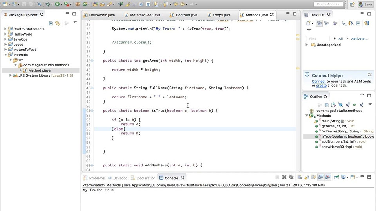
Task: Click Synchronize Changed icon in Task List
Action: click(x=367, y=23)
